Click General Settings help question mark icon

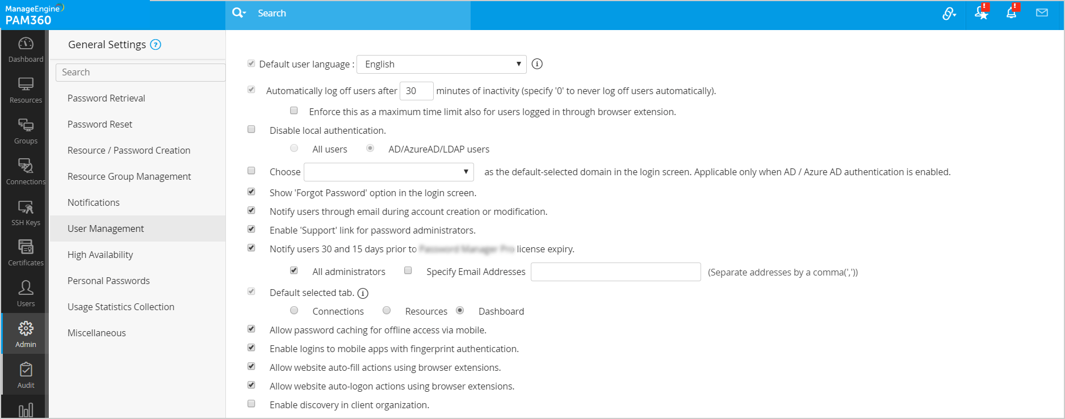(x=156, y=45)
